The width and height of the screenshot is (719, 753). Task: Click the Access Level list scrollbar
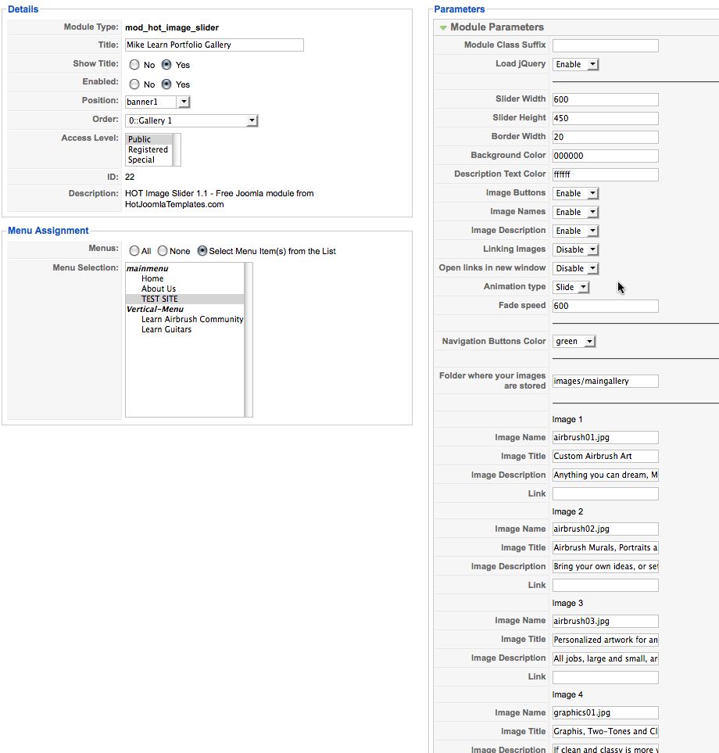(x=176, y=150)
